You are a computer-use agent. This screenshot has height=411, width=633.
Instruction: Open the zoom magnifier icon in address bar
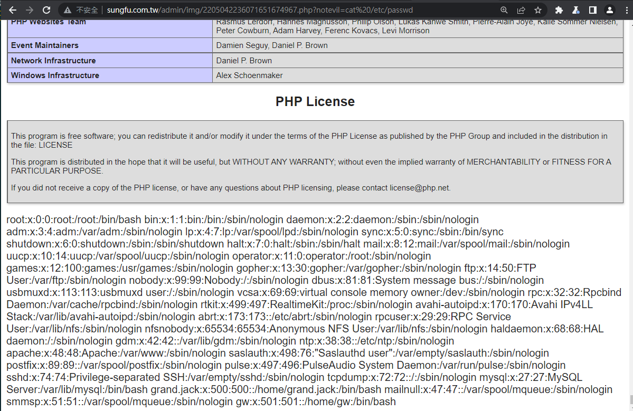[504, 10]
